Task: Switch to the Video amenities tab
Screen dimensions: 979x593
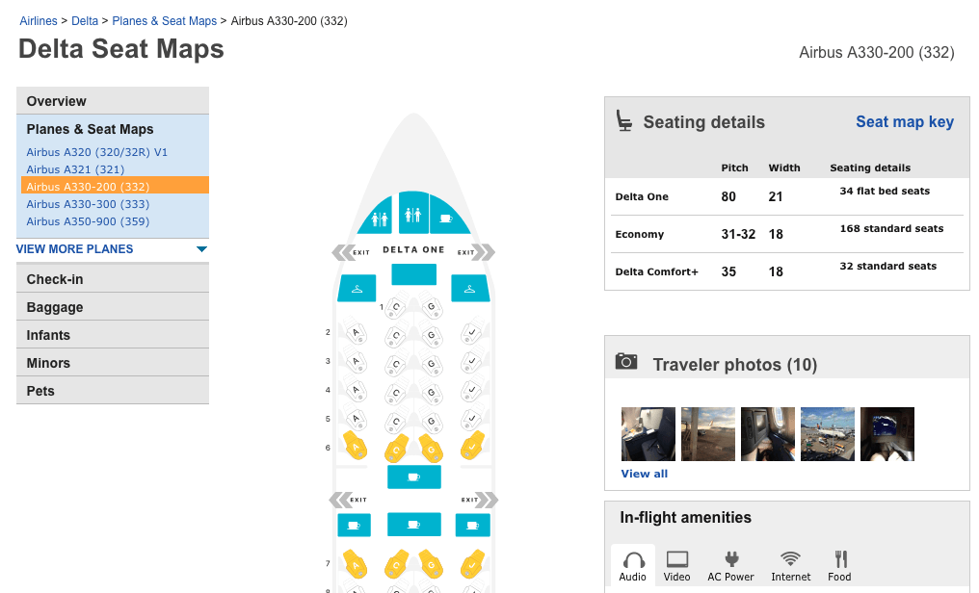Action: pyautogui.click(x=677, y=565)
